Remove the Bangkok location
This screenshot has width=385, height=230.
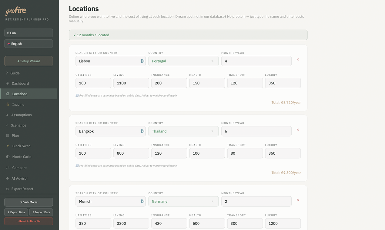click(x=298, y=130)
